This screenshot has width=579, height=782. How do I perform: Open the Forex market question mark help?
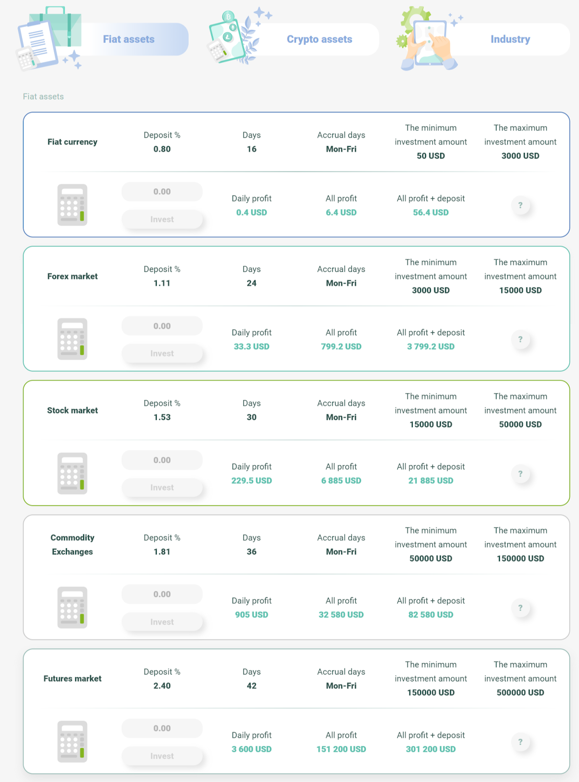(x=520, y=339)
